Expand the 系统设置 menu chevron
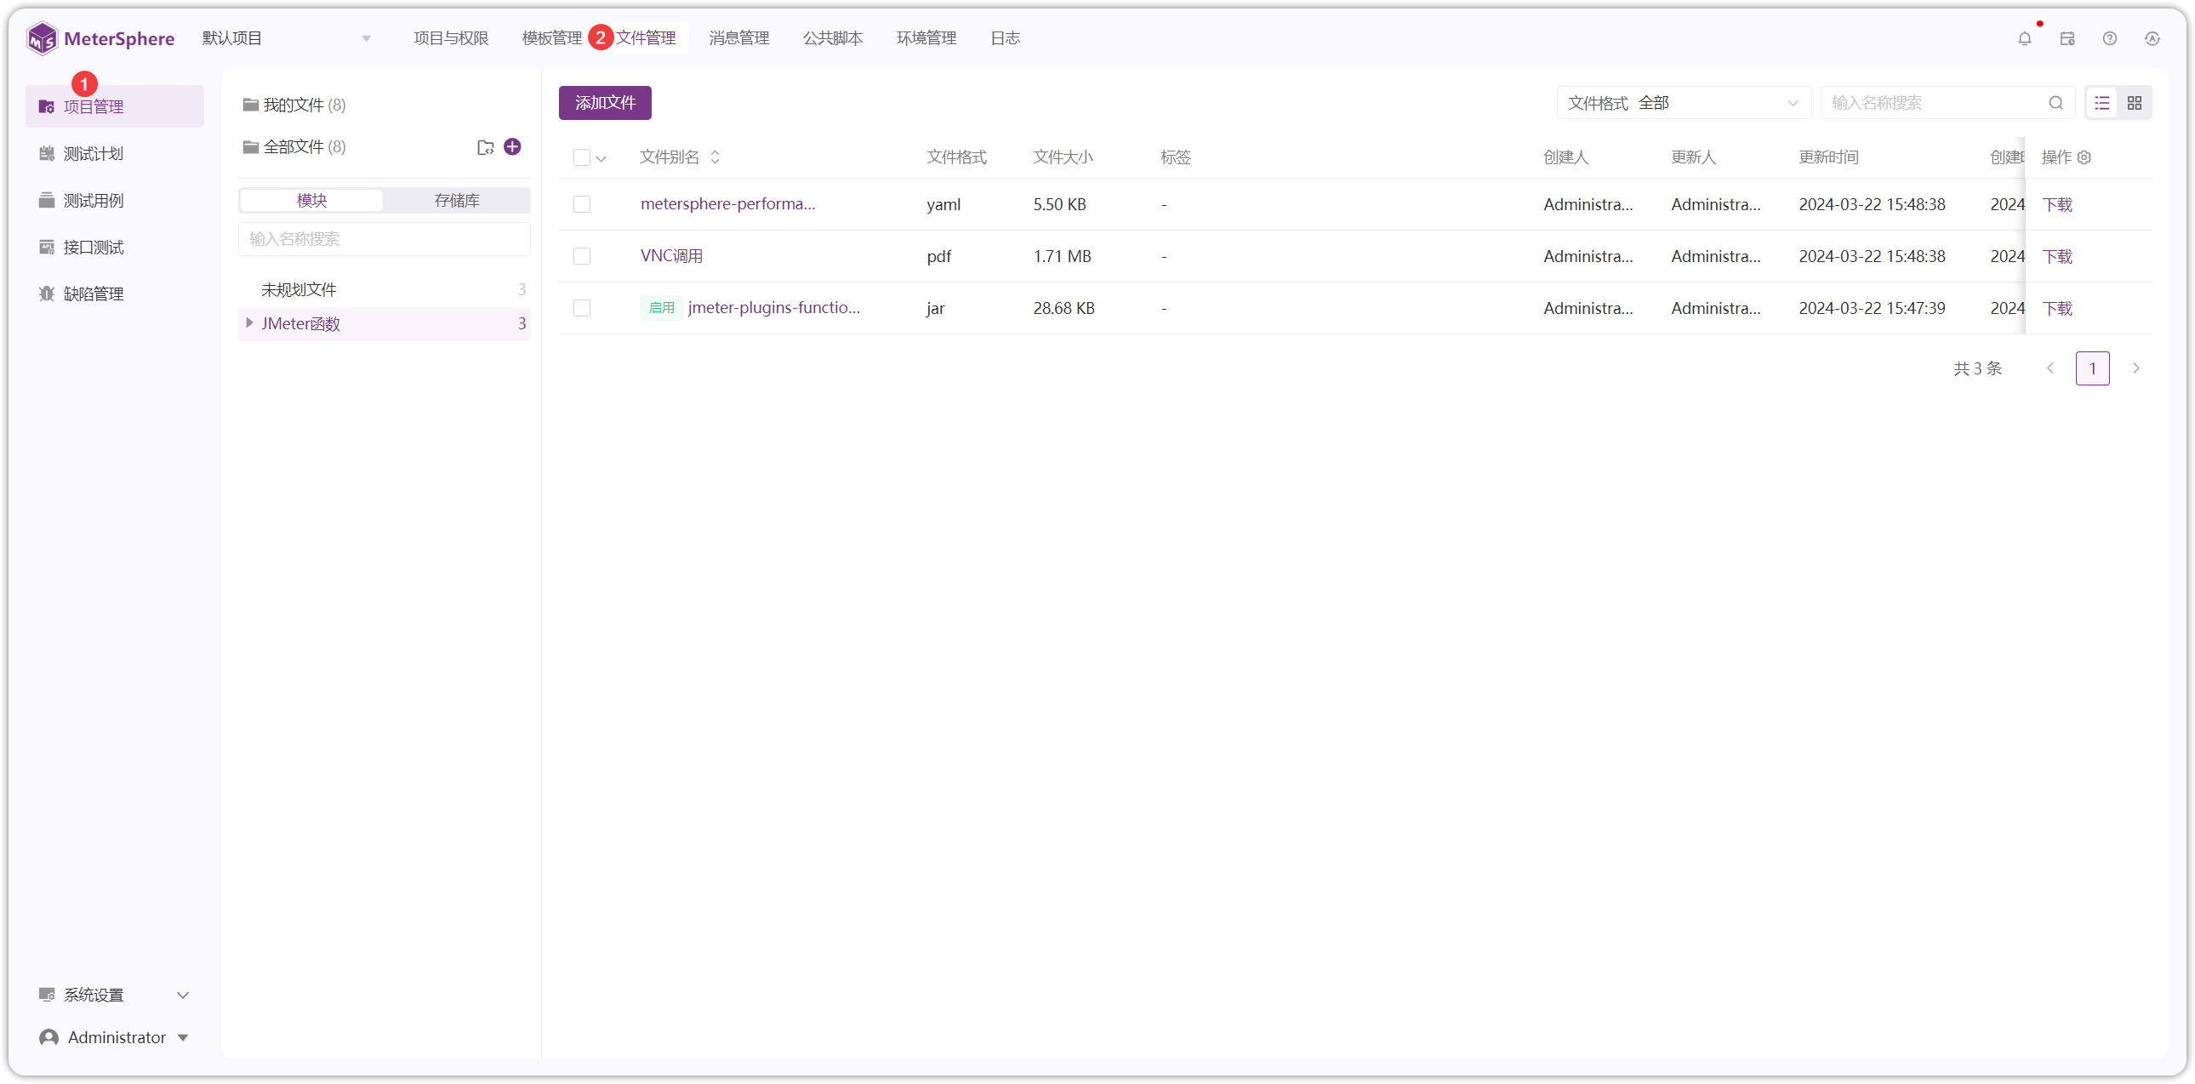Viewport: 2195px width, 1084px height. pos(182,996)
